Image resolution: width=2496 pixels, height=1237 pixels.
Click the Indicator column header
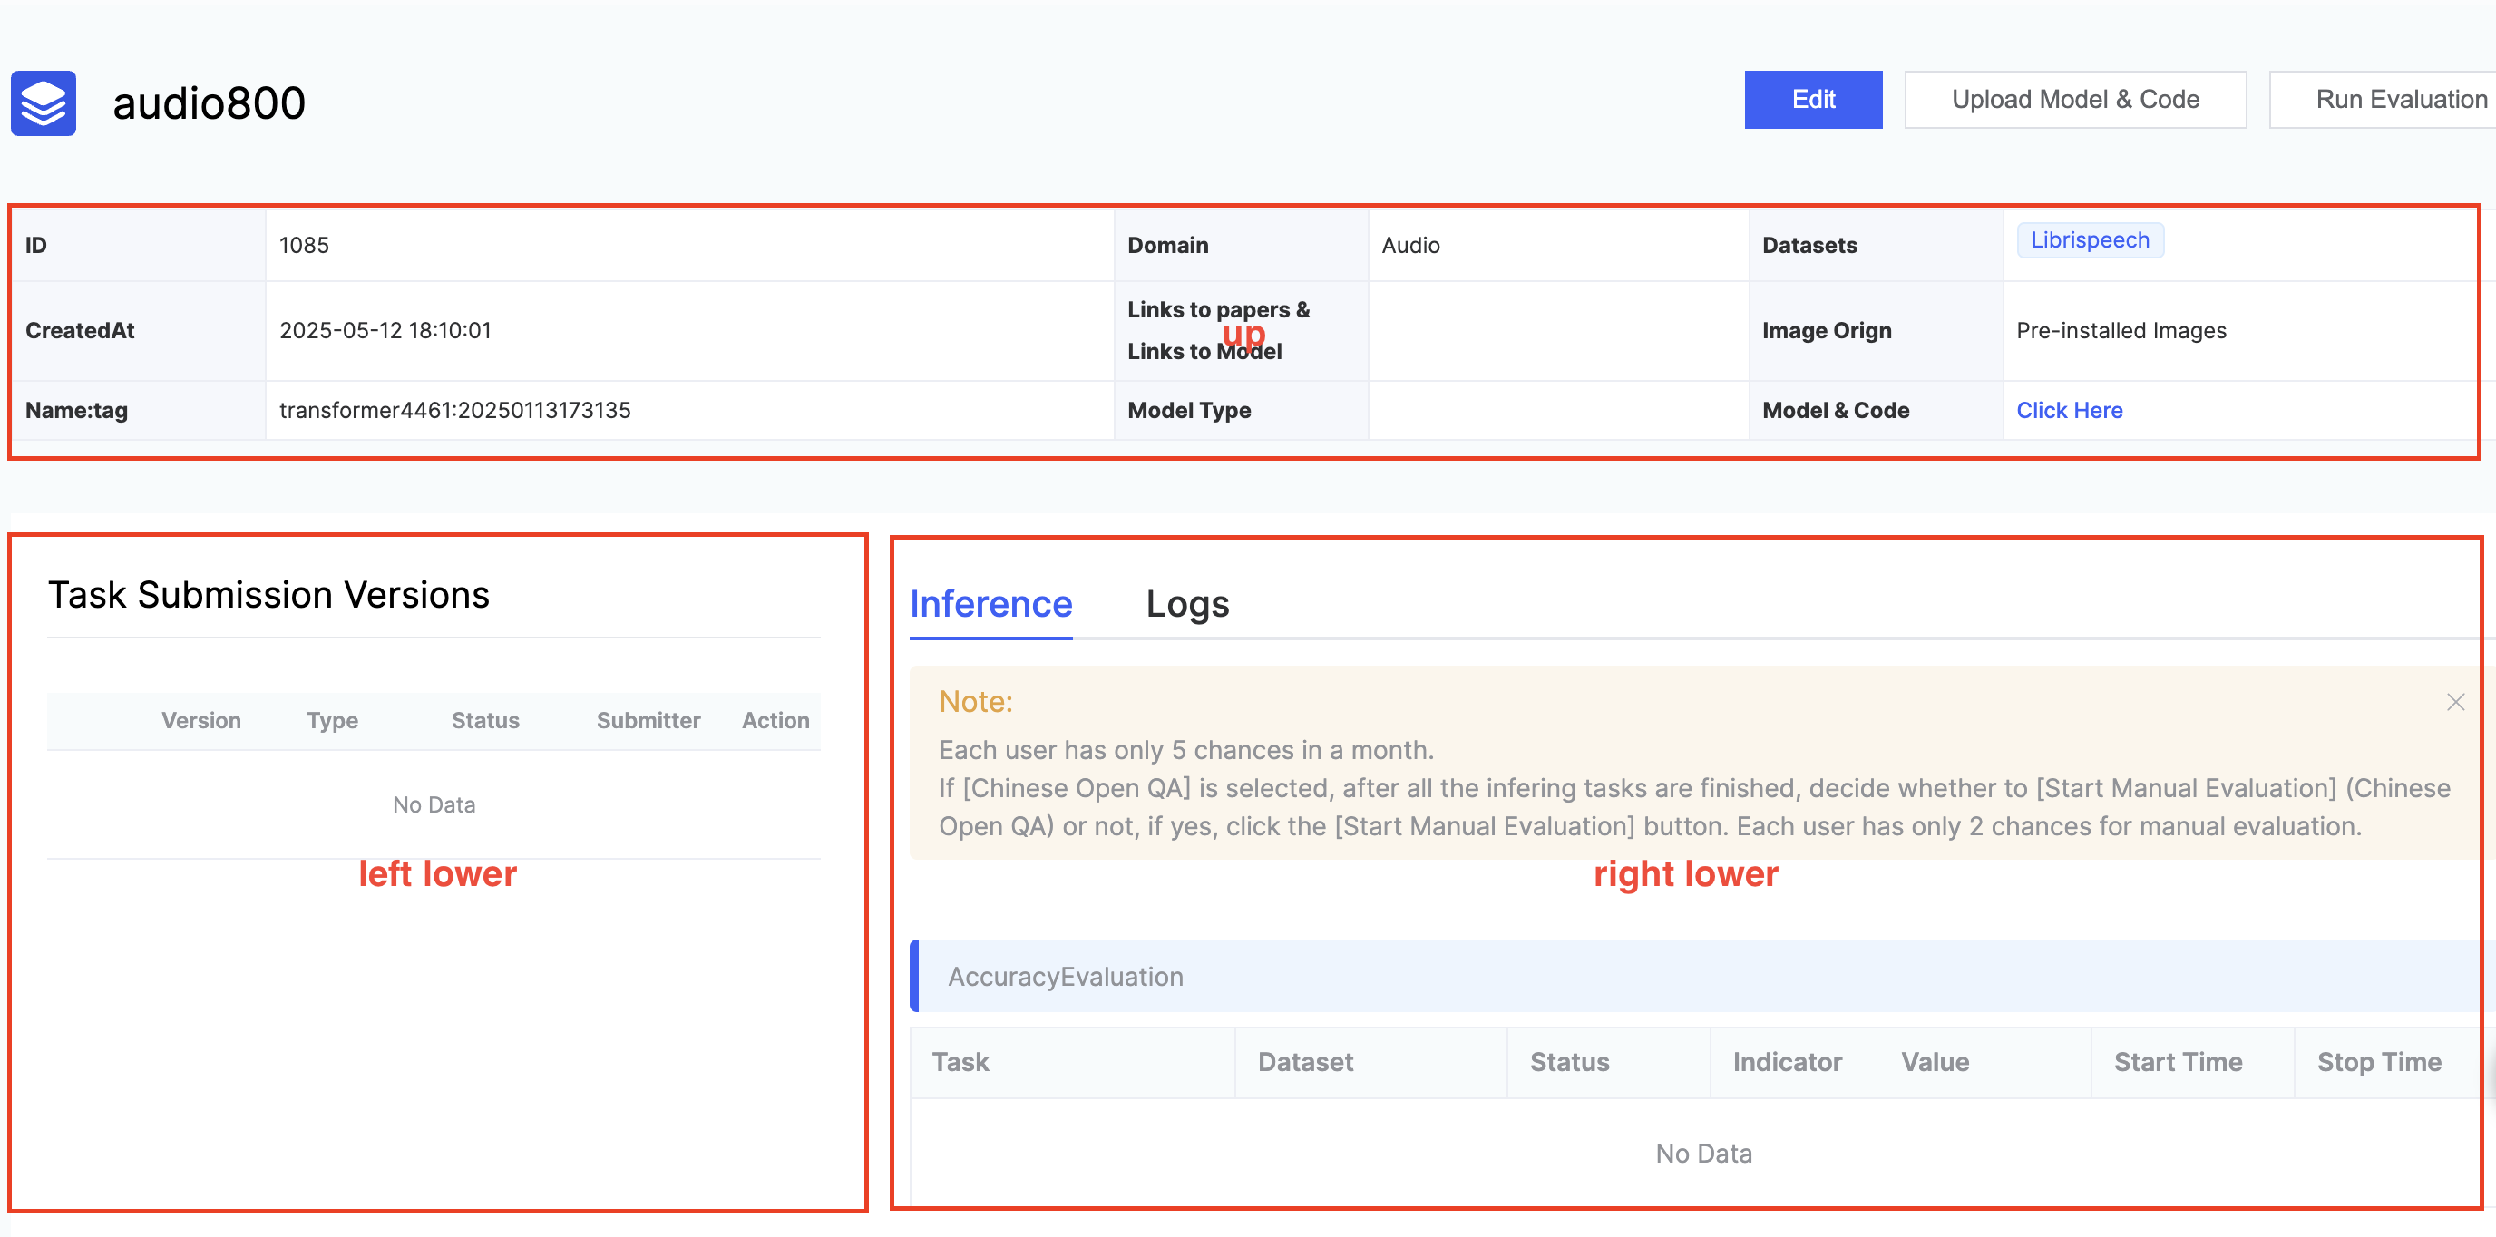(x=1787, y=1063)
